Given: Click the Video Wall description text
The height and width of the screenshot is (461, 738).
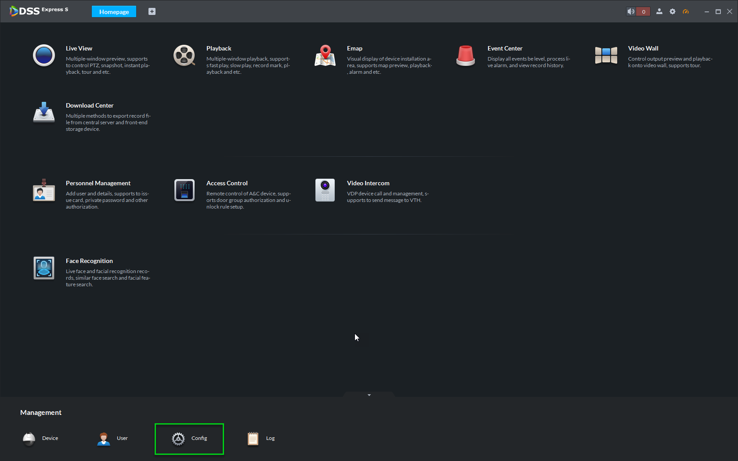Looking at the screenshot, I should pyautogui.click(x=670, y=62).
